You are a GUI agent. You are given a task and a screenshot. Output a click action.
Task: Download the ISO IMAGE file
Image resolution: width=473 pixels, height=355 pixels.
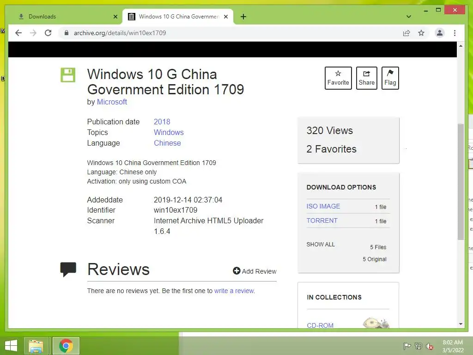click(323, 206)
